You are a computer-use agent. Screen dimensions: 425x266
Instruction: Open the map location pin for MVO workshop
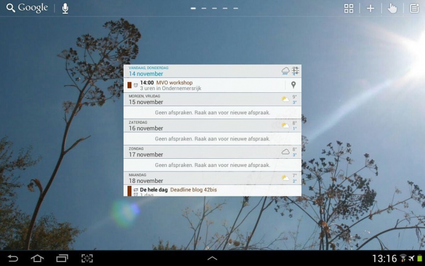[x=294, y=85]
